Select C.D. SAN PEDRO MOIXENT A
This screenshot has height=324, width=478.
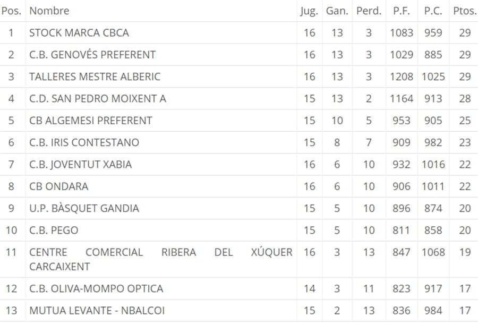[98, 99]
